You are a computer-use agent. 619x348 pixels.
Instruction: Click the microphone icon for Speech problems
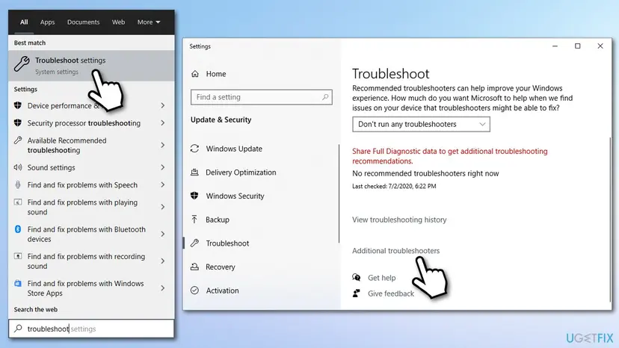[x=18, y=184]
